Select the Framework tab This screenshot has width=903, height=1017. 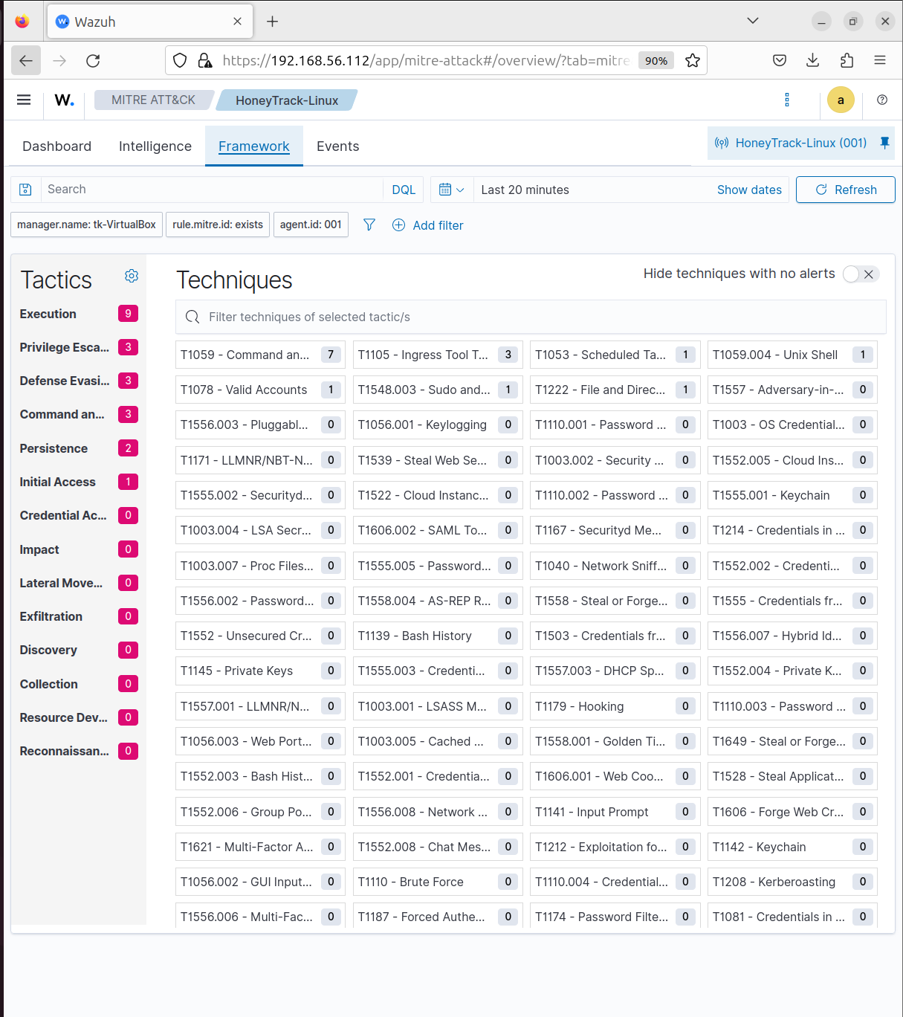(254, 146)
